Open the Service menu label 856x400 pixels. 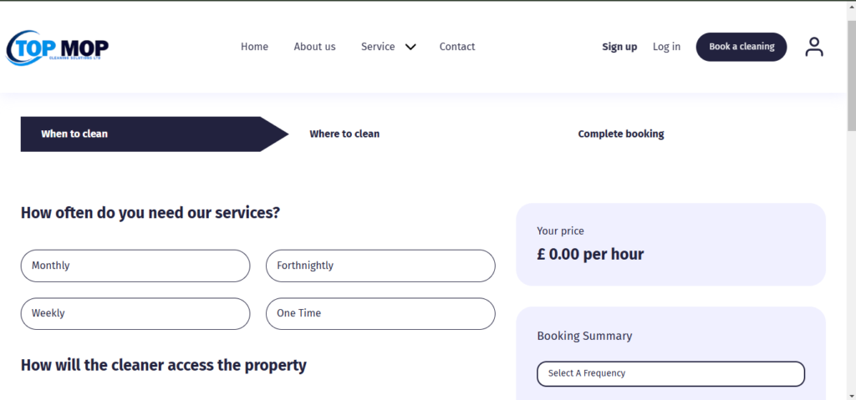[378, 47]
